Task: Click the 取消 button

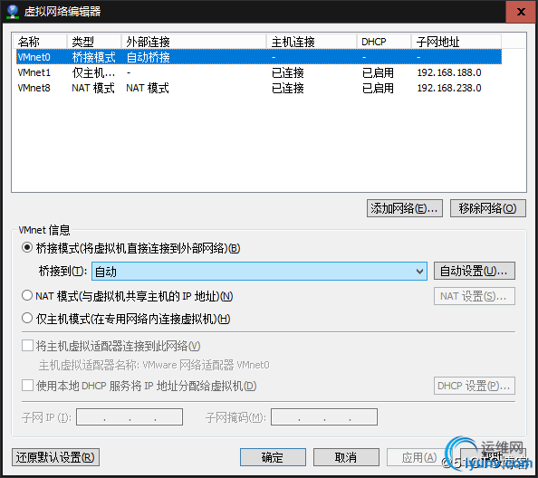Action: [346, 457]
